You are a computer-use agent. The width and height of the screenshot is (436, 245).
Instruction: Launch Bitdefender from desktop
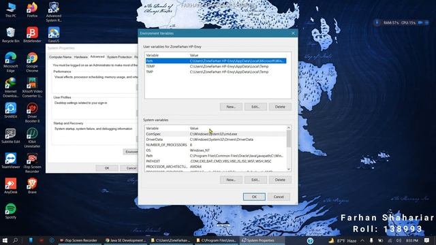point(32,35)
